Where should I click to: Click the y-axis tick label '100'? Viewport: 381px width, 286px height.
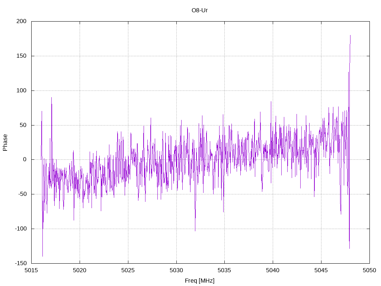[x=21, y=90]
